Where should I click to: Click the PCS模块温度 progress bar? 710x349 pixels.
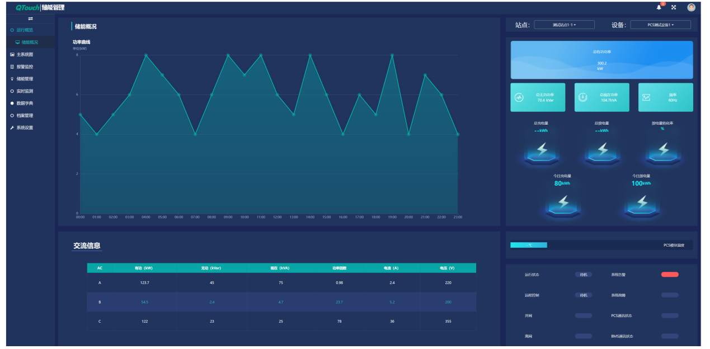[601, 245]
